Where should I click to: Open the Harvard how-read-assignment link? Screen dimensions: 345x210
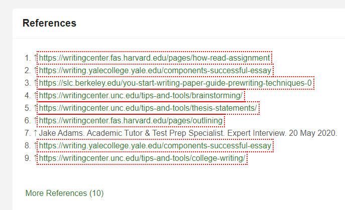pyautogui.click(x=155, y=58)
